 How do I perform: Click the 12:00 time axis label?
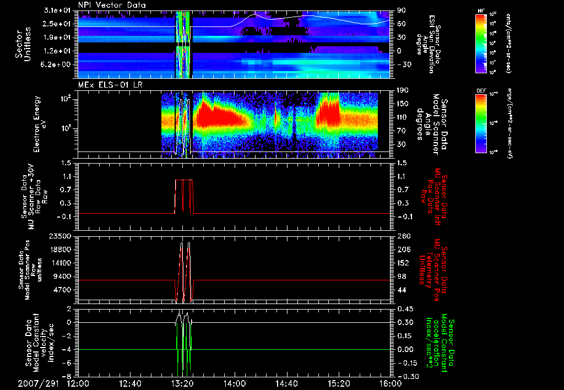[78, 383]
